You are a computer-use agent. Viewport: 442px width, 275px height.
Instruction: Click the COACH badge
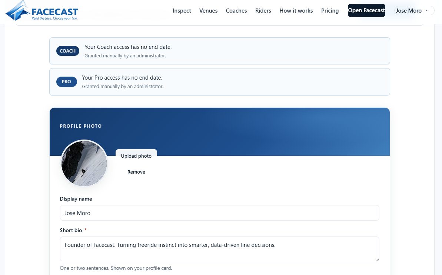[68, 51]
